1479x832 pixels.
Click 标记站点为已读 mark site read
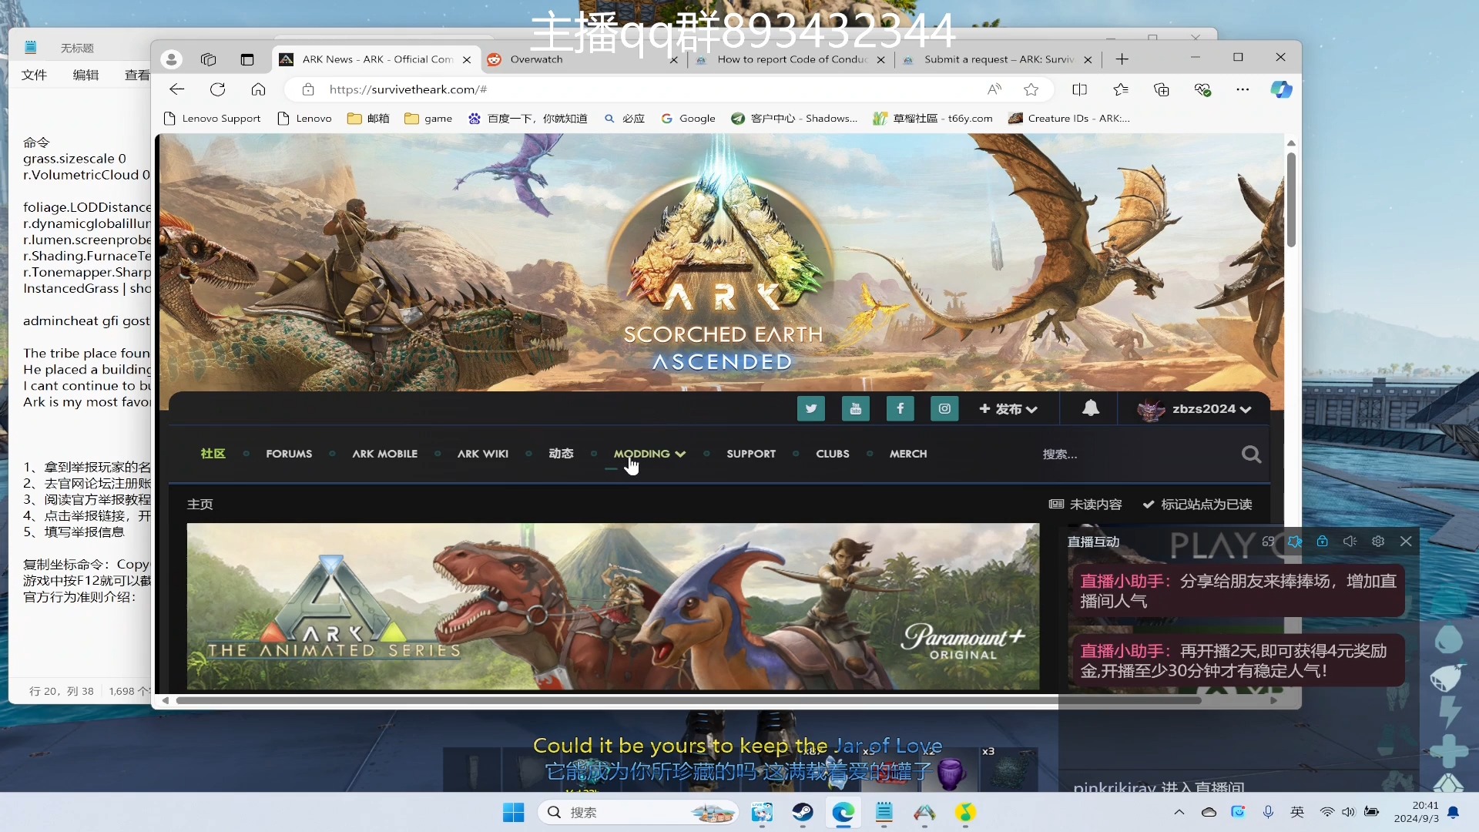pos(1198,505)
